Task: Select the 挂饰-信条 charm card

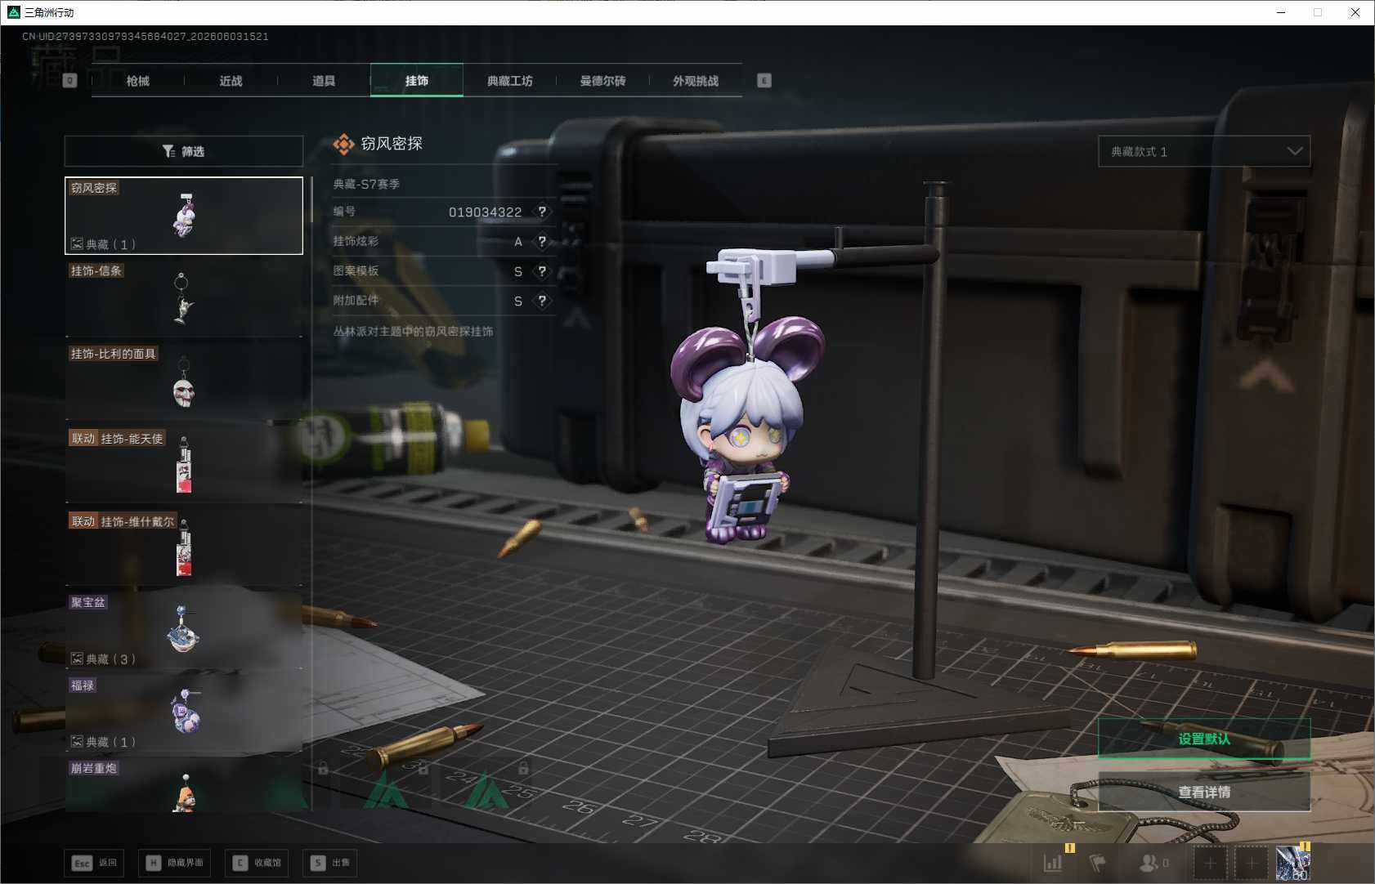Action: point(184,299)
